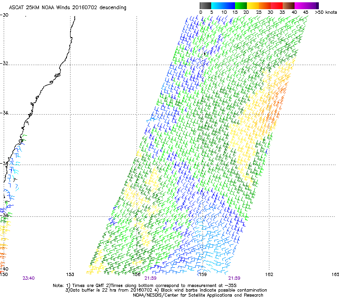Click the '162' longitude axis label
The image size is (339, 298).
coord(269,275)
